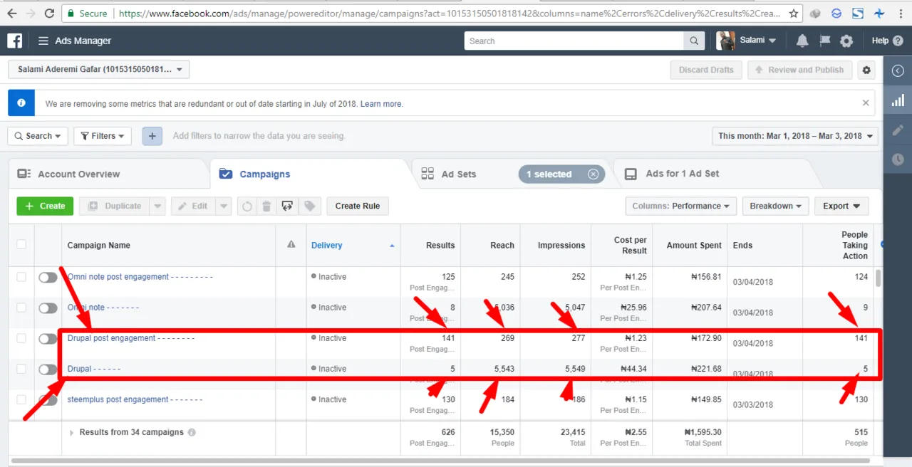Open Columns: Performance dropdown
The width and height of the screenshot is (912, 467).
[x=681, y=206]
